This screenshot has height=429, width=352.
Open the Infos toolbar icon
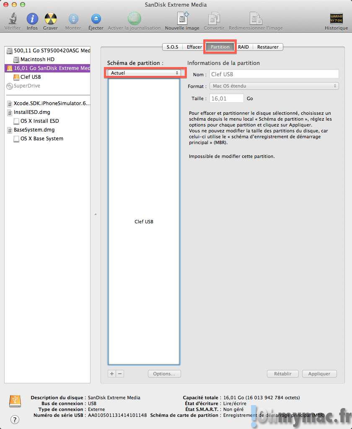32,19
